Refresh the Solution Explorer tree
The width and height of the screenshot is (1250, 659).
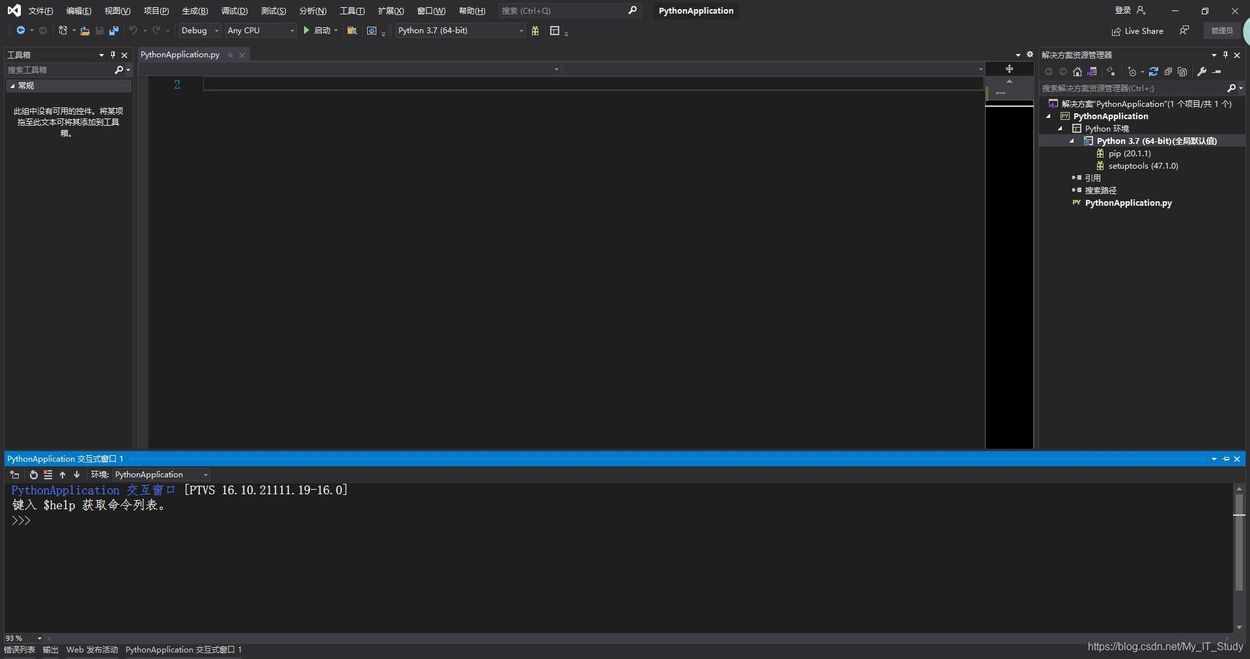click(x=1154, y=72)
